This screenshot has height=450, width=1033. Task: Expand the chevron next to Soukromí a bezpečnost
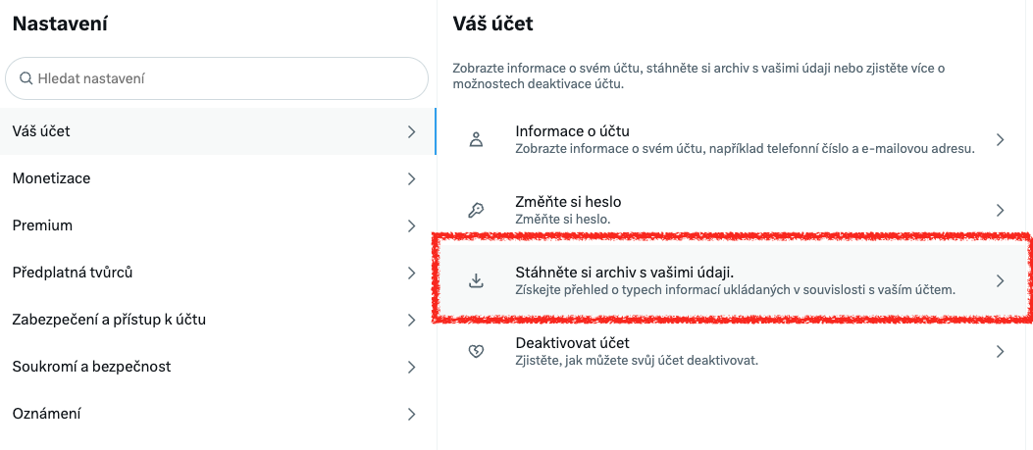[x=412, y=367]
